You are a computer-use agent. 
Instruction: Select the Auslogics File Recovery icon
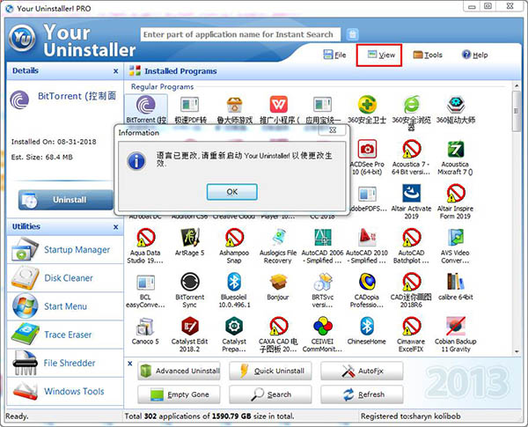(x=278, y=237)
